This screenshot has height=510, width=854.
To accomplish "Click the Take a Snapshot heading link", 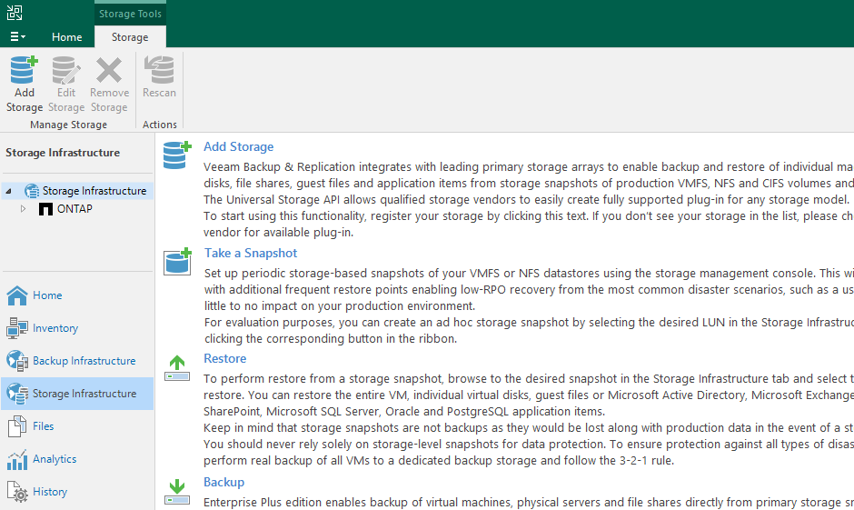I will tap(251, 253).
